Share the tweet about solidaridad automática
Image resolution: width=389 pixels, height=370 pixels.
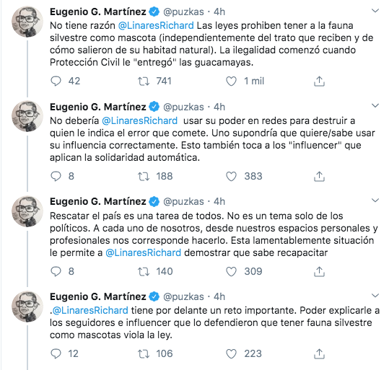coord(319,176)
